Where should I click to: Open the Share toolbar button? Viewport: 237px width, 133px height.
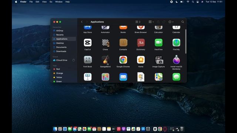point(158,22)
